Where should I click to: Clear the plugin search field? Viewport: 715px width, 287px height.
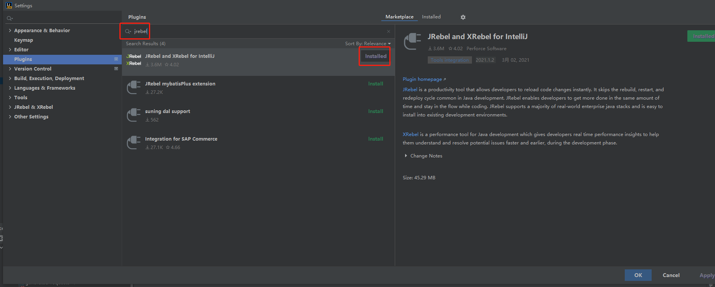389,31
